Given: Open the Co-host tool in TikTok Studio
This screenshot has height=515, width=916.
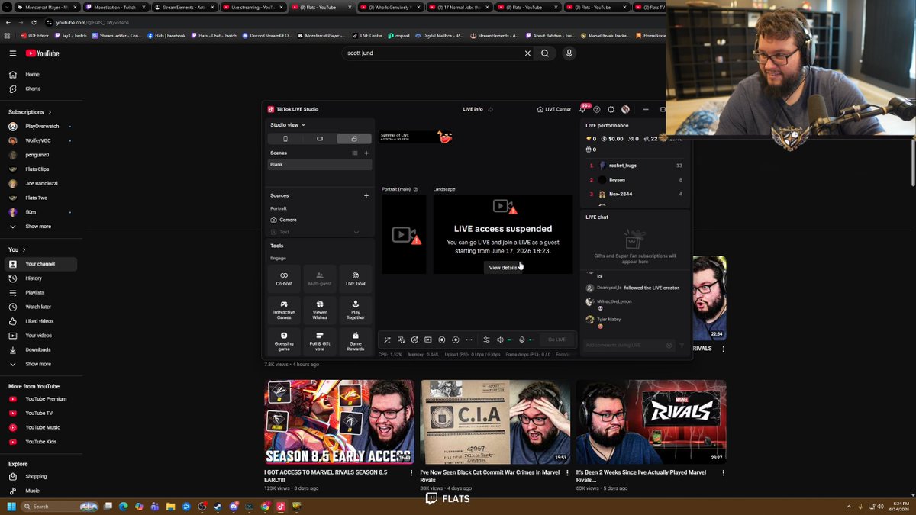Looking at the screenshot, I should 284,278.
